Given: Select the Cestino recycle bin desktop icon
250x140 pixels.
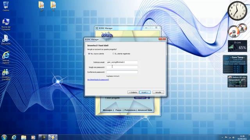Looking at the screenshot, I should pyautogui.click(x=6, y=6).
